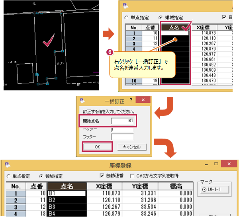
Task: Click the 点名 column header in 座標登録
Action: (x=67, y=186)
